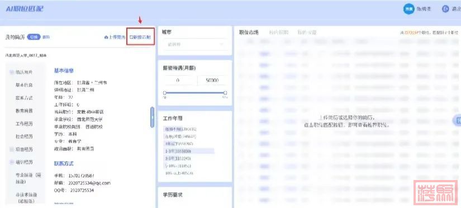Viewport: 461px width, 208px height.
Task: Switch to the 我的收藏 tab
Action: click(x=307, y=32)
